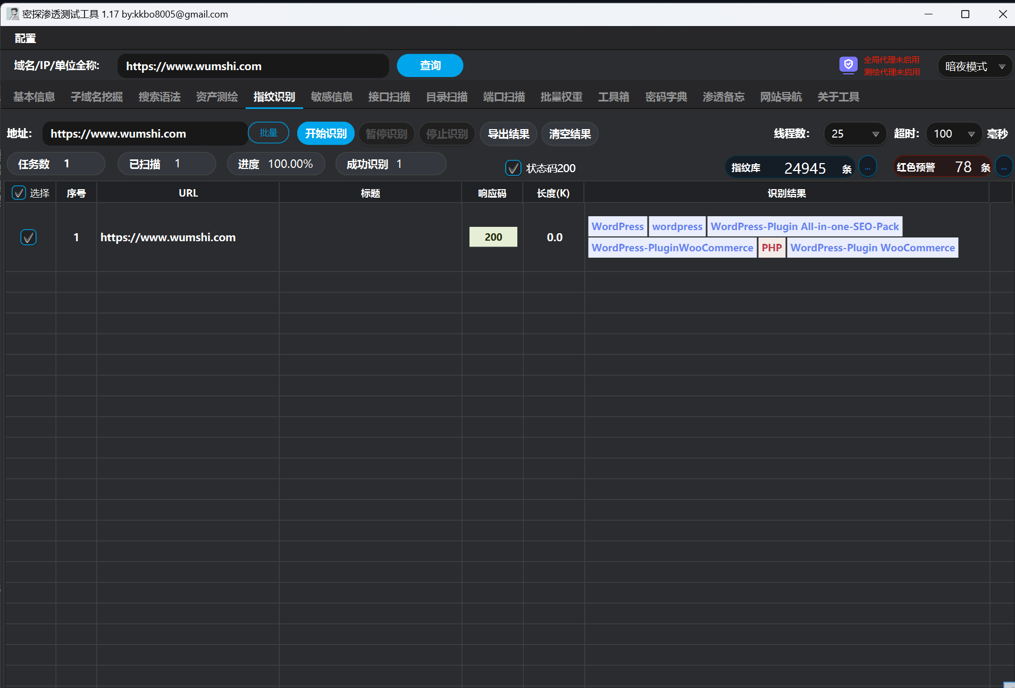The width and height of the screenshot is (1015, 688).
Task: Switch to the 敏感信息 tab
Action: click(331, 97)
